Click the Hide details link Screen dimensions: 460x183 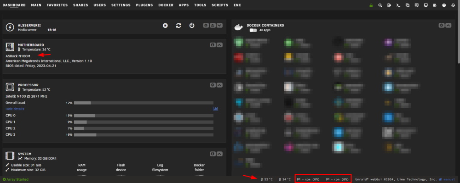coord(15,109)
